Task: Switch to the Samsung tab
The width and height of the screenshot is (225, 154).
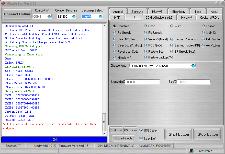Action: 137,11
